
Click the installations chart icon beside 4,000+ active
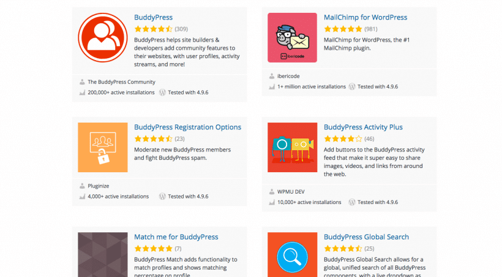point(82,196)
